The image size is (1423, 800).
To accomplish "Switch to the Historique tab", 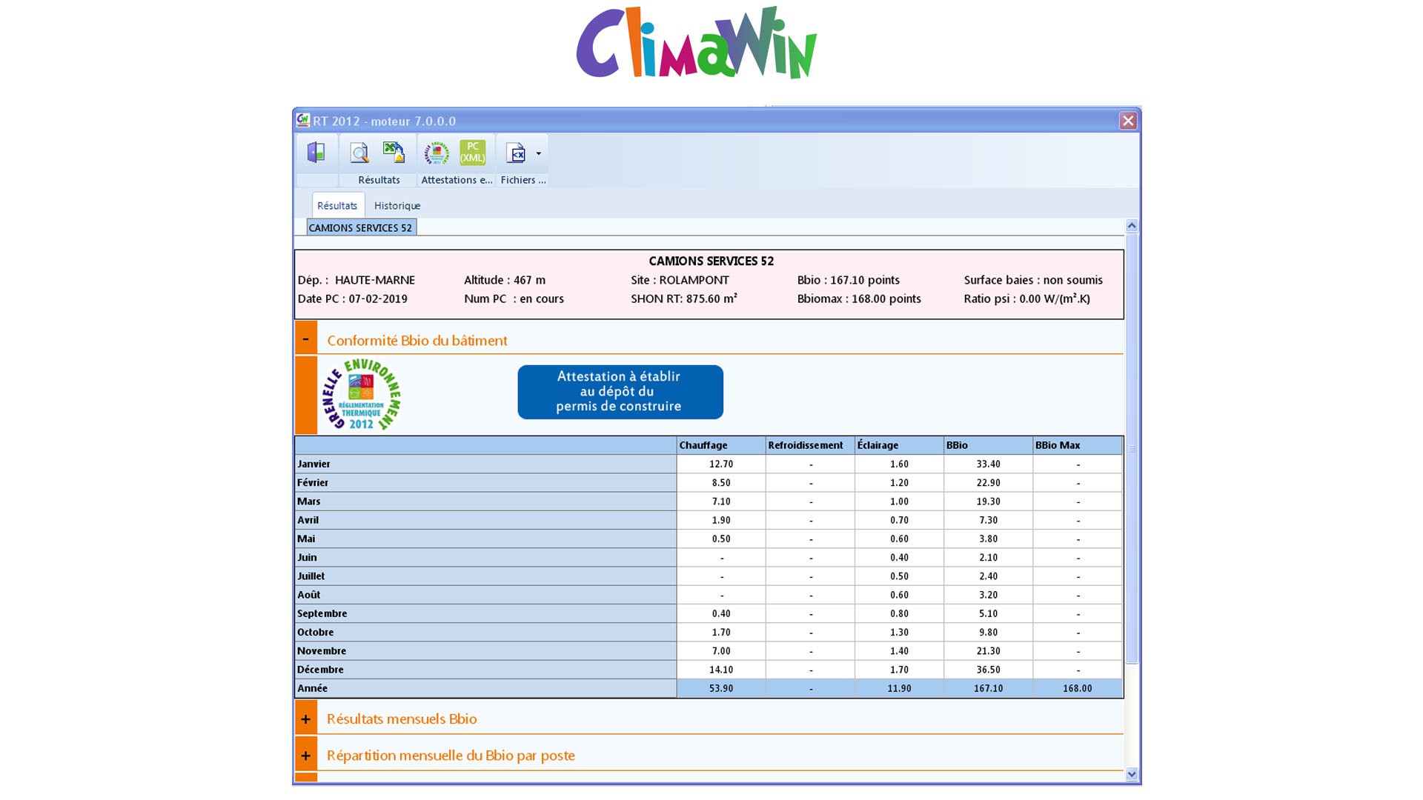I will 397,206.
